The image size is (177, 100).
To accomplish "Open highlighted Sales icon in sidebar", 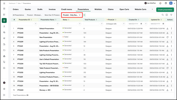I will (4, 21).
